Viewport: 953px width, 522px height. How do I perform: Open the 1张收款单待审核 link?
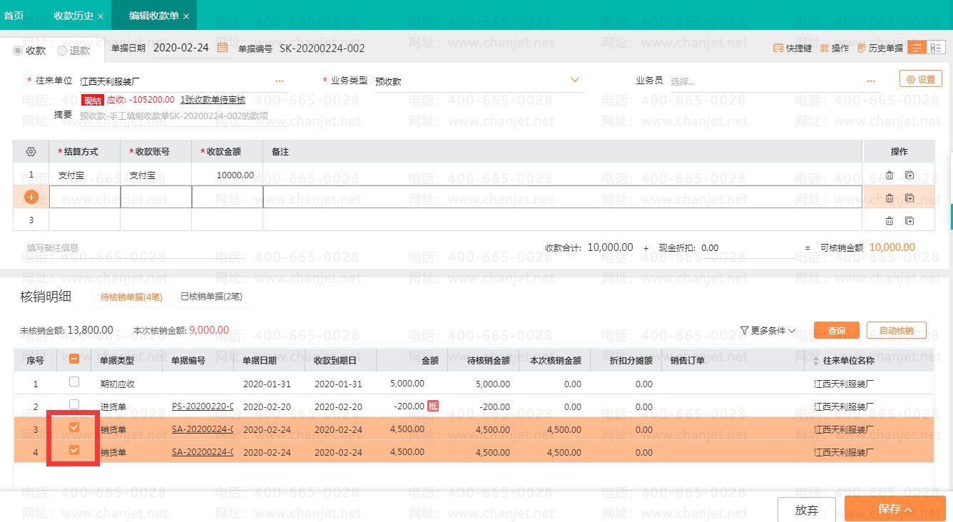(x=213, y=100)
